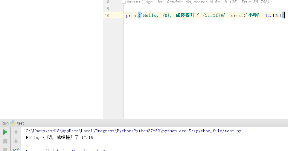Click the {1:.1f} placeholder in the string
Image resolution: width=288 pixels, height=151 pixels.
(212, 15)
